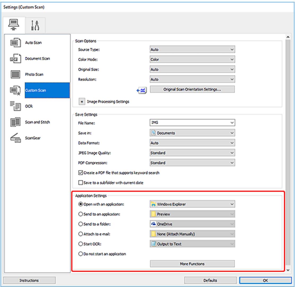Image resolution: width=295 pixels, height=287 pixels.
Task: Select the highlighted Custom Scan entry
Action: (x=47, y=90)
